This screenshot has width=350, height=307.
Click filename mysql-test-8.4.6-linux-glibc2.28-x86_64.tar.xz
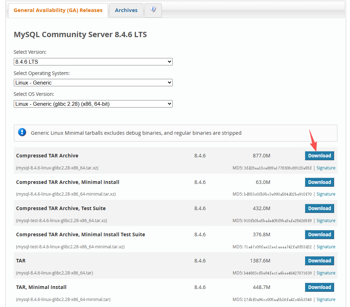(x=61, y=221)
